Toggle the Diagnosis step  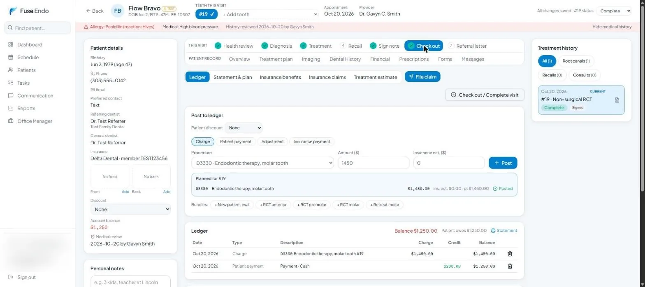[x=276, y=46]
